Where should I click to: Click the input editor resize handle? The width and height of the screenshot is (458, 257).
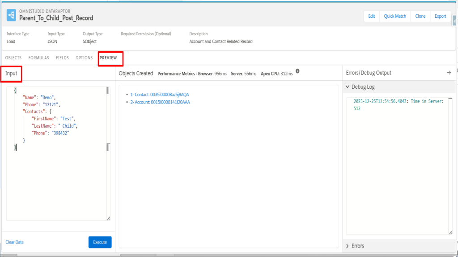(x=108, y=219)
